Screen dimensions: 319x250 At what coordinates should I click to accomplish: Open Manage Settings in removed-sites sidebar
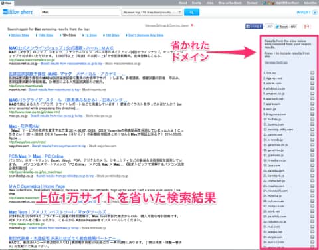[x=276, y=62]
